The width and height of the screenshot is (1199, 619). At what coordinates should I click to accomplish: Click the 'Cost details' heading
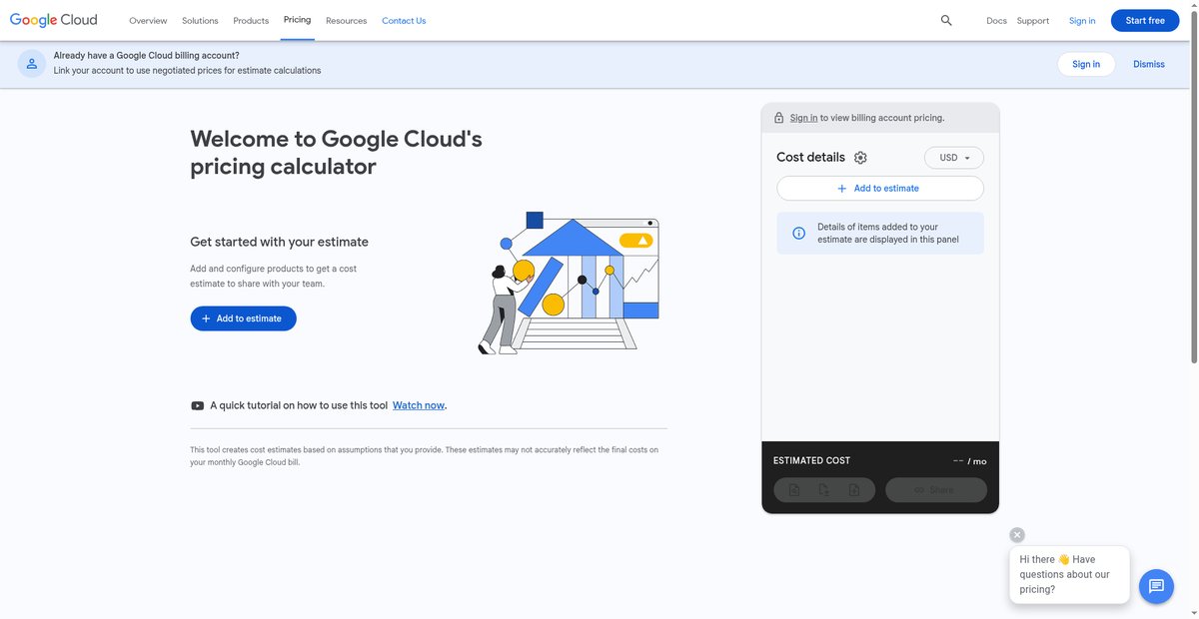pyautogui.click(x=810, y=158)
